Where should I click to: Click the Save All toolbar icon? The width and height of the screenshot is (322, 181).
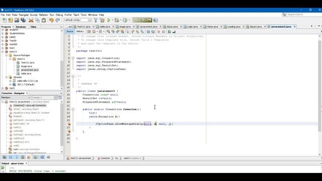click(23, 20)
